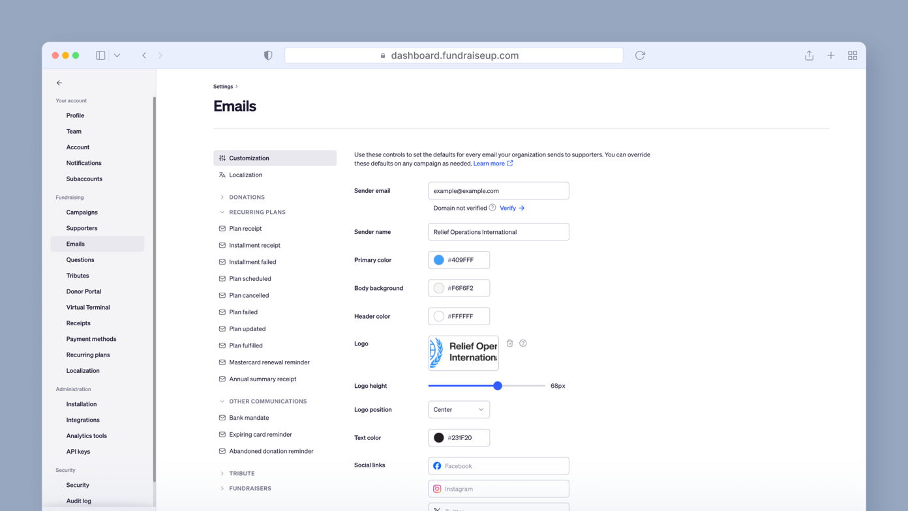Viewport: 908px width, 511px height.
Task: Delete the logo using the trash icon
Action: [509, 342]
